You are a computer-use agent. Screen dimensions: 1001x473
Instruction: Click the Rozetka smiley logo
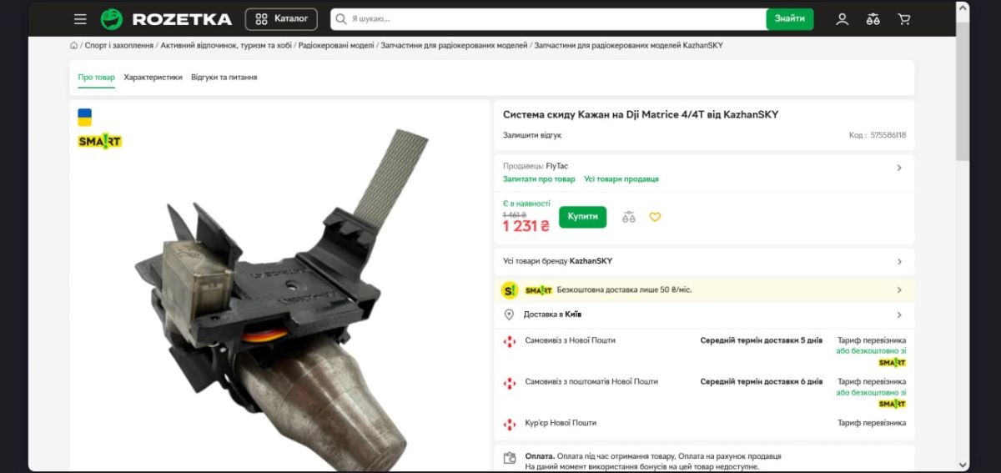click(x=112, y=19)
